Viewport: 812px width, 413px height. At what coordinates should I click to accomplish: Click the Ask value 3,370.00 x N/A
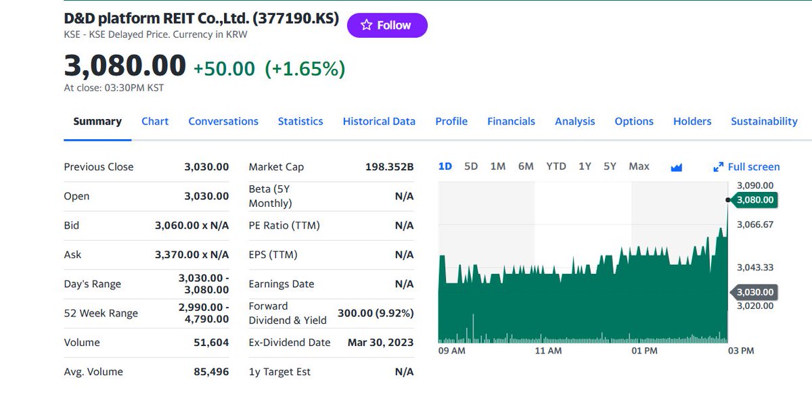click(x=192, y=255)
